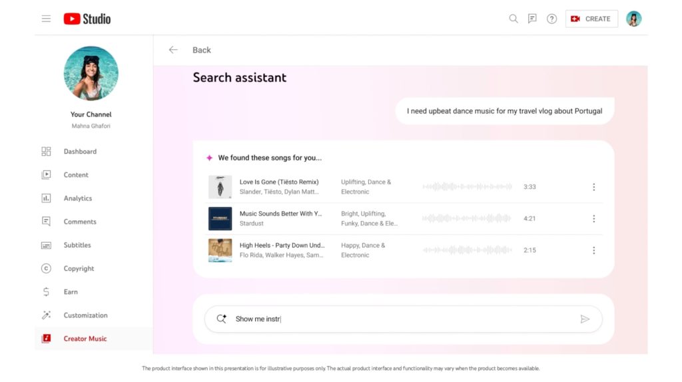The width and height of the screenshot is (682, 382).
Task: Open Dashboard in the sidebar
Action: [80, 152]
